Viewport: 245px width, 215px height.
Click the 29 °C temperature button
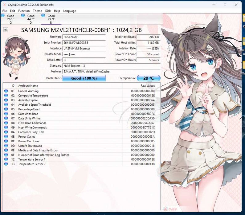pyautogui.click(x=149, y=78)
